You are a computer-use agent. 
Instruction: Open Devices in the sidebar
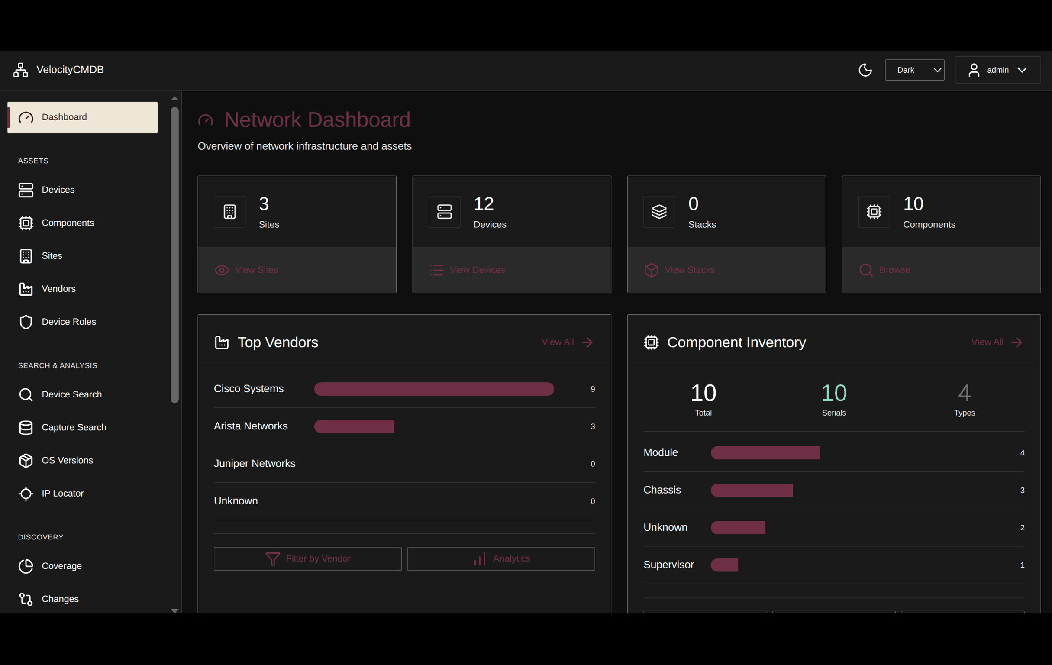58,190
